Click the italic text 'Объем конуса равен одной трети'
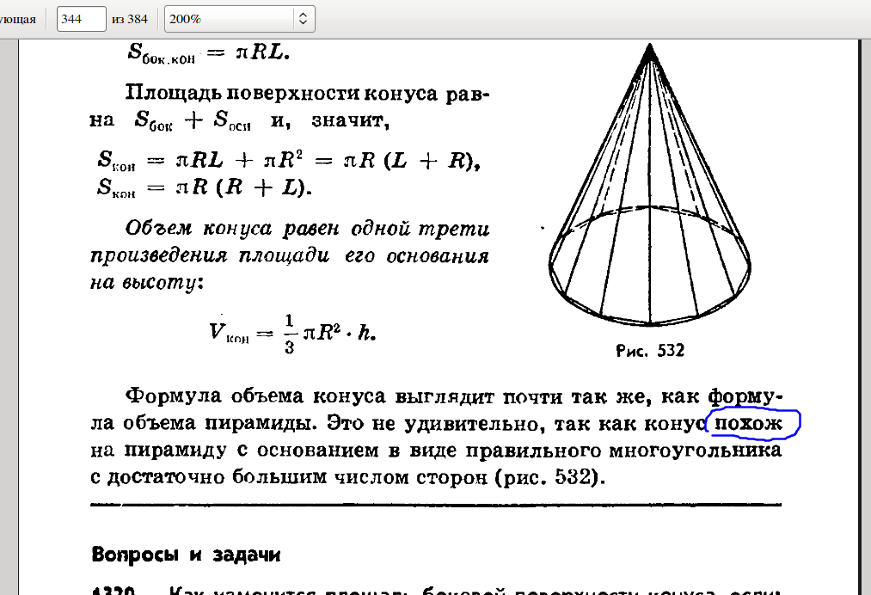The width and height of the screenshot is (871, 595). click(x=307, y=229)
